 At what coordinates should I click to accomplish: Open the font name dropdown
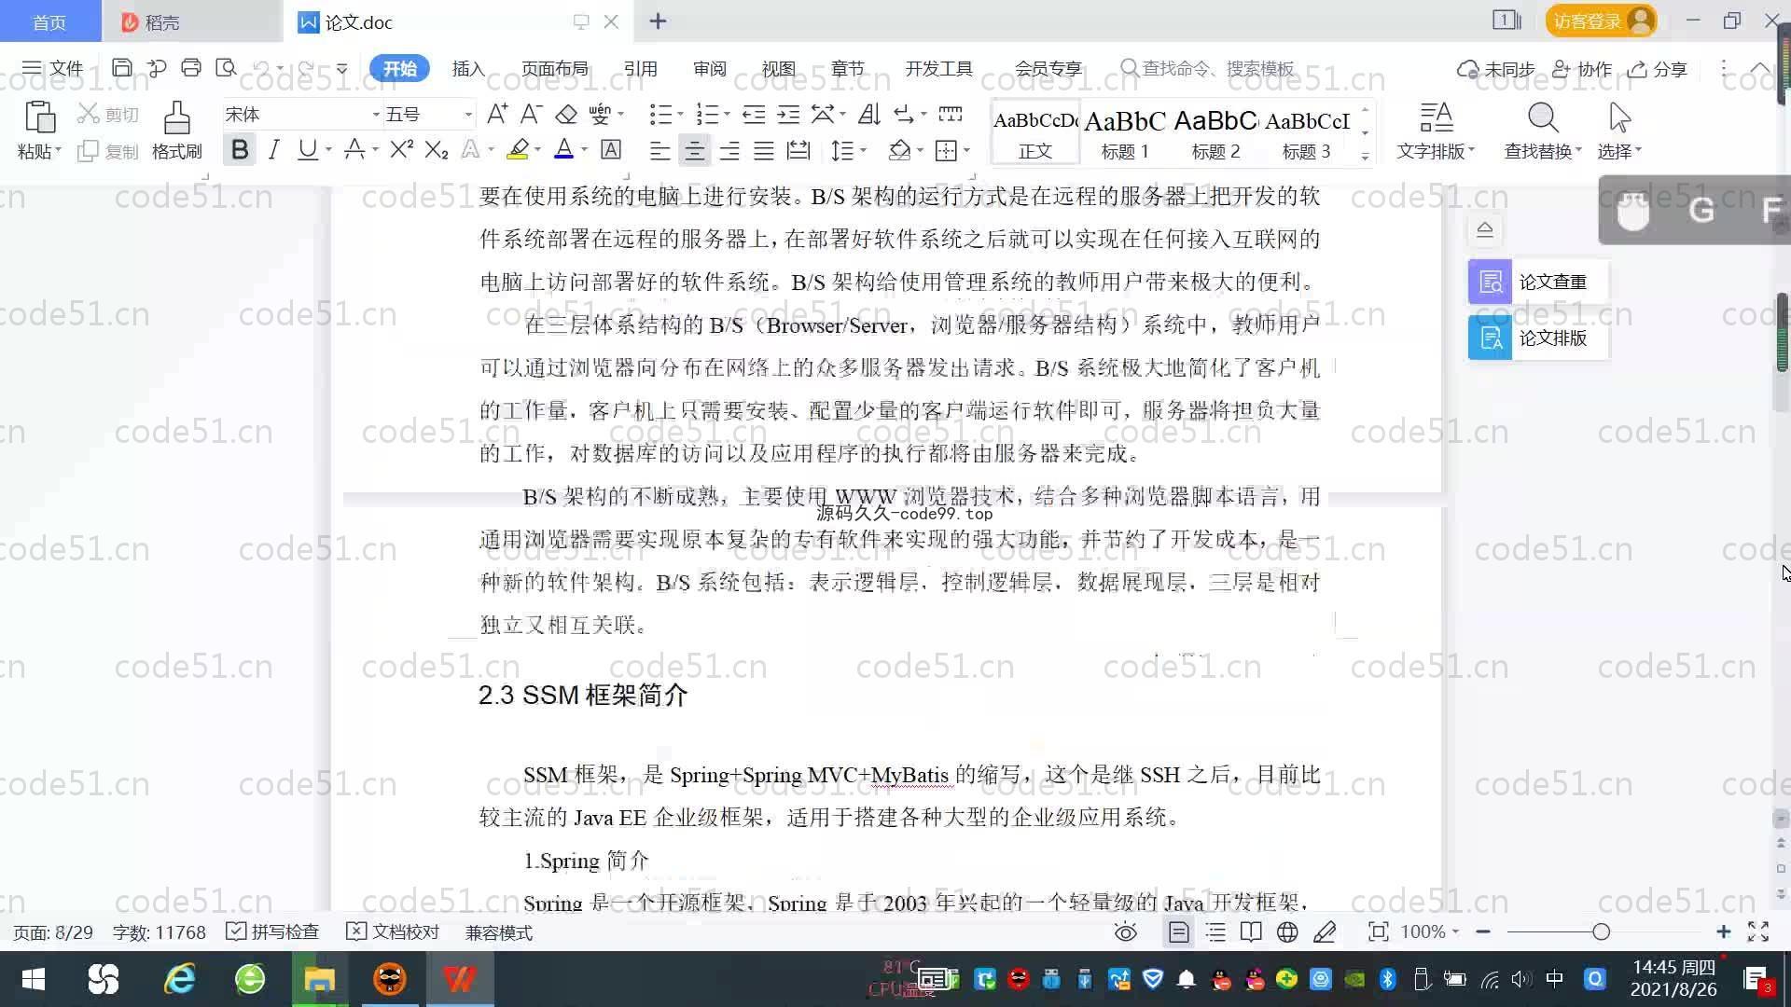pos(376,115)
